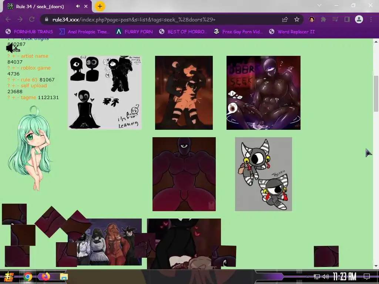Click the page scrollbar up arrow
379x284 pixels.
[376, 42]
